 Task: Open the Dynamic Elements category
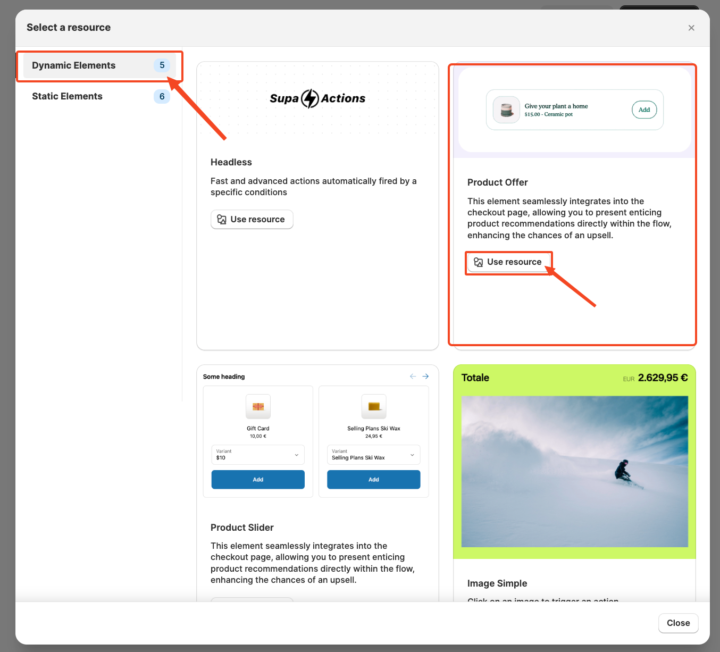pyautogui.click(x=99, y=65)
